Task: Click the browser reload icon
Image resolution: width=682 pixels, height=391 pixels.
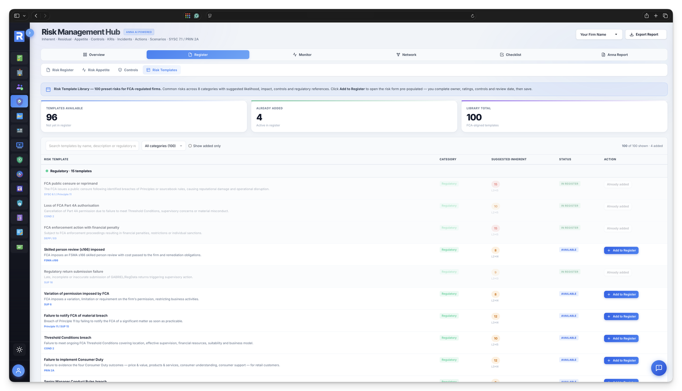Action: pos(472,16)
